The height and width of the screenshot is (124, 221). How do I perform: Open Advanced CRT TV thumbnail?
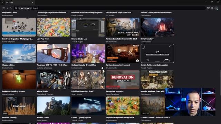coord(54,53)
